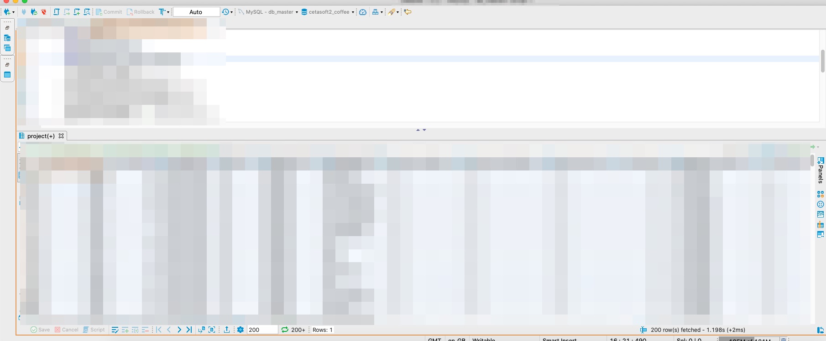Click the Writable status bar entry
The image size is (826, 341).
pyautogui.click(x=484, y=339)
